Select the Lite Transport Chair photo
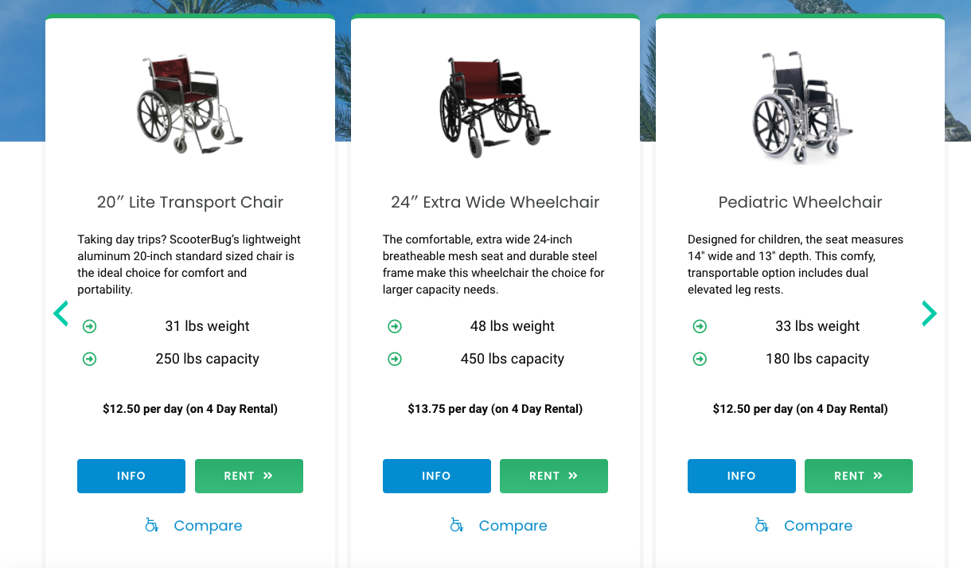 [x=189, y=103]
